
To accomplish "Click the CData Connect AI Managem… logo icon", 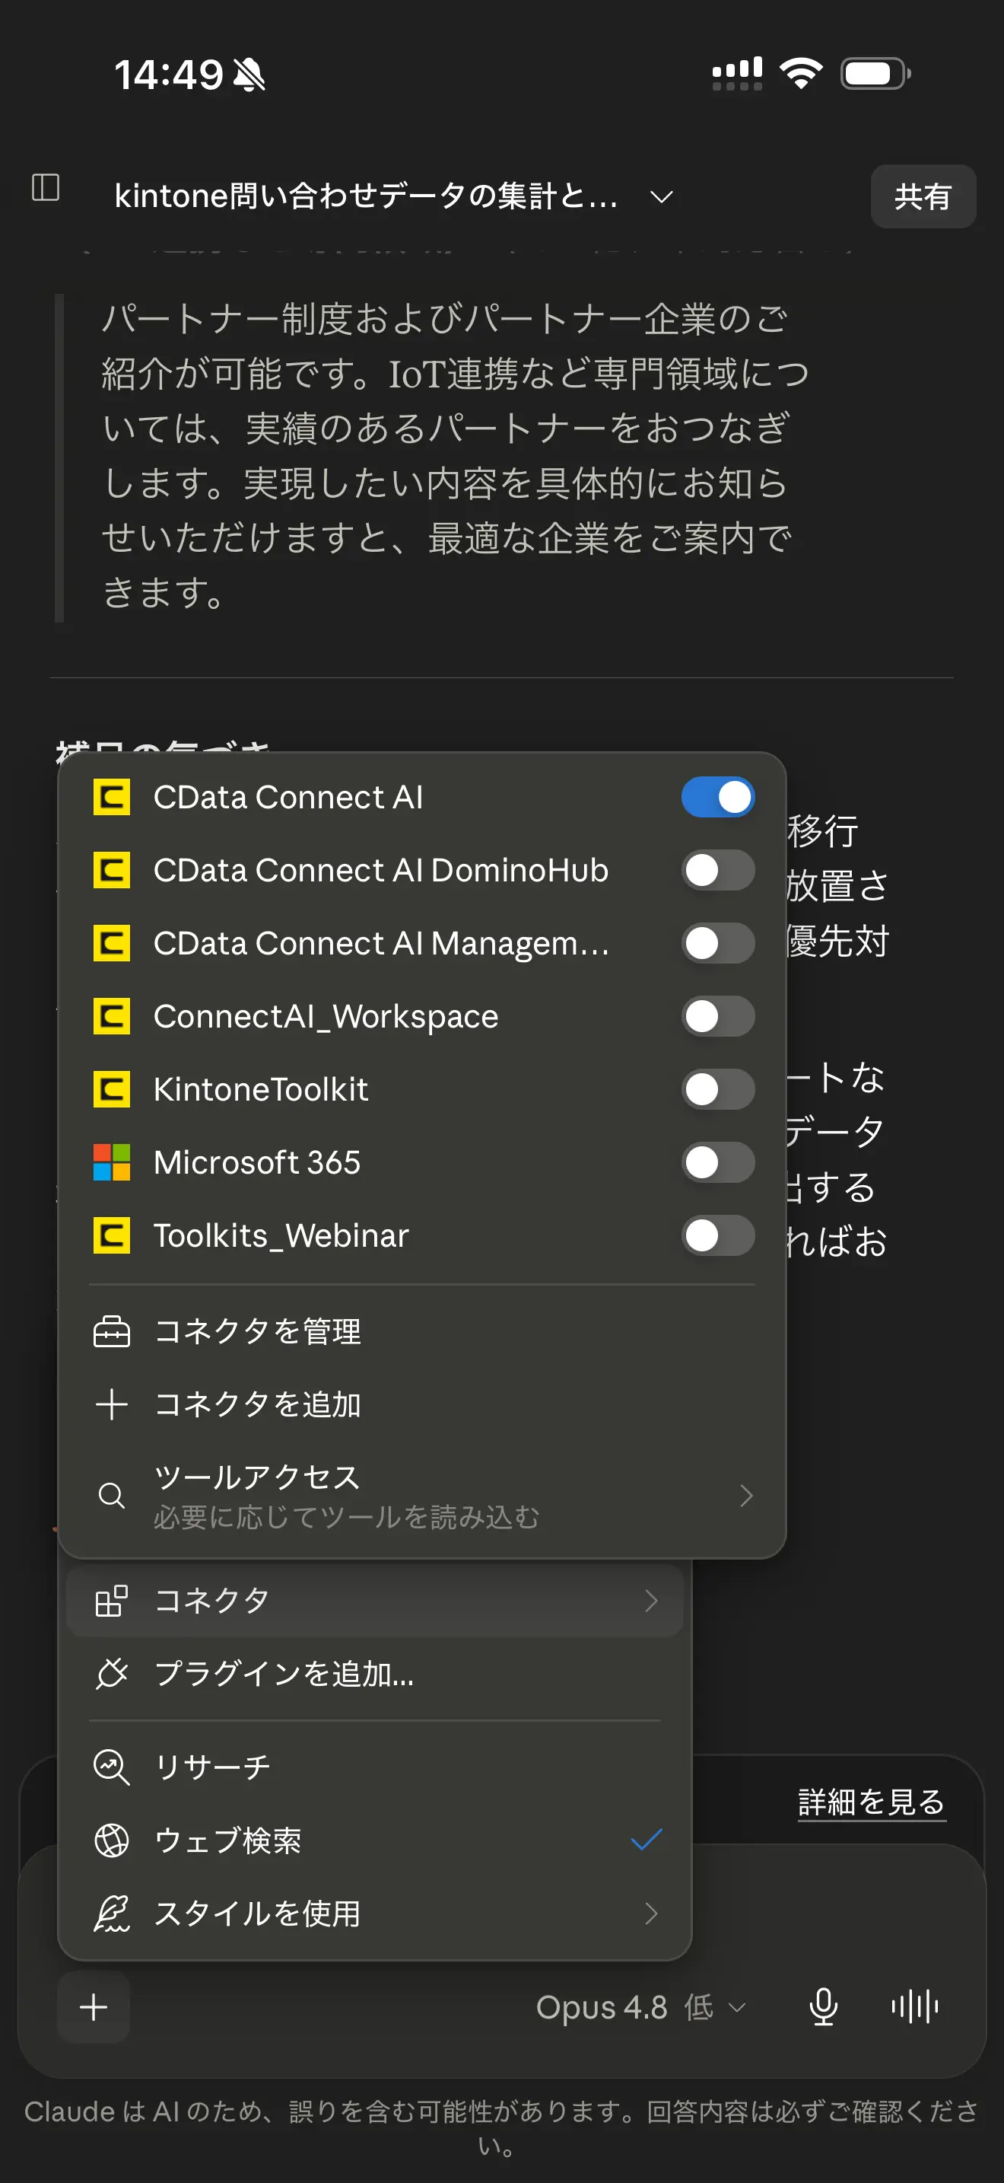I will pos(112,942).
